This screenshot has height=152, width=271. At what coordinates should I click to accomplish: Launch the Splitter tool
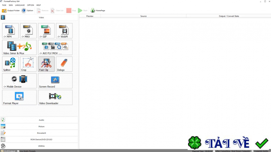pyautogui.click(x=11, y=64)
